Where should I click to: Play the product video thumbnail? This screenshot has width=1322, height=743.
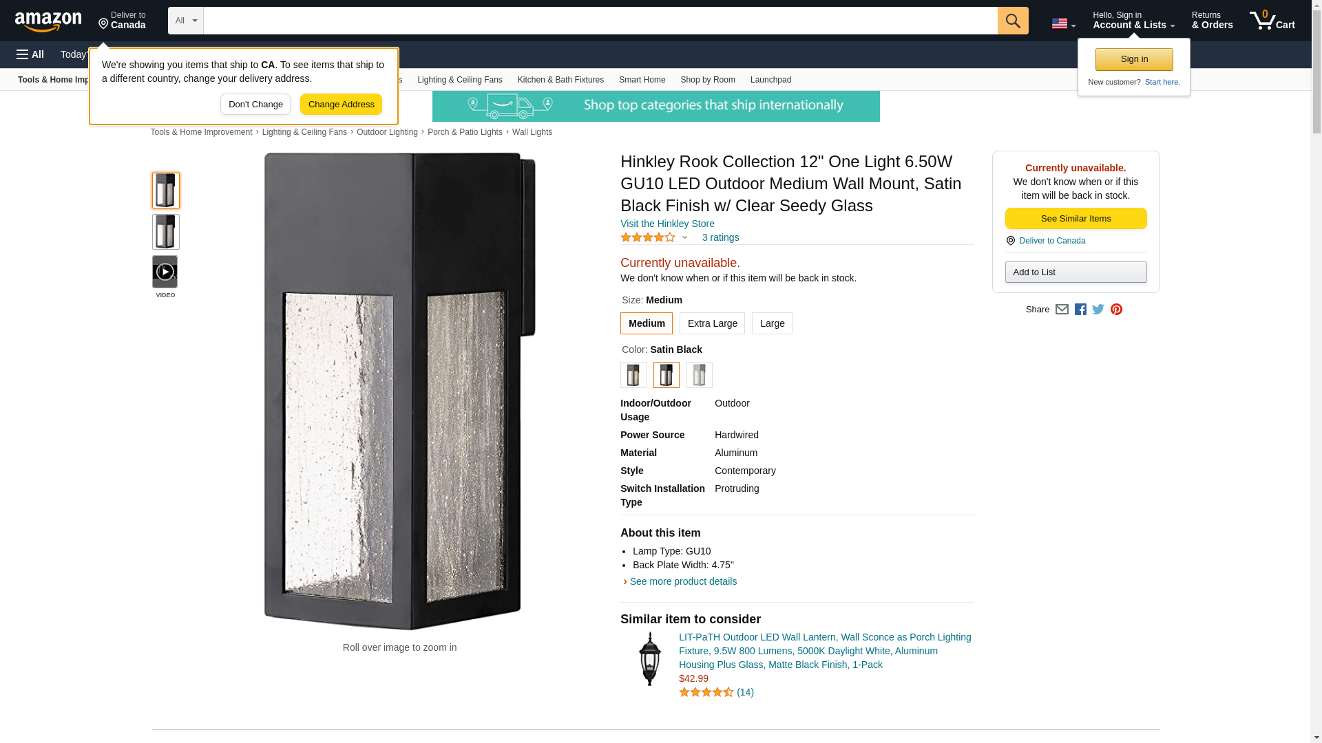165,272
